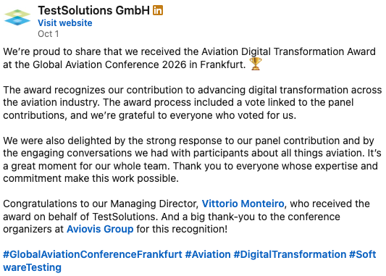Click the LinkedIn icon beside company name
The image size is (386, 276).
[x=158, y=10]
